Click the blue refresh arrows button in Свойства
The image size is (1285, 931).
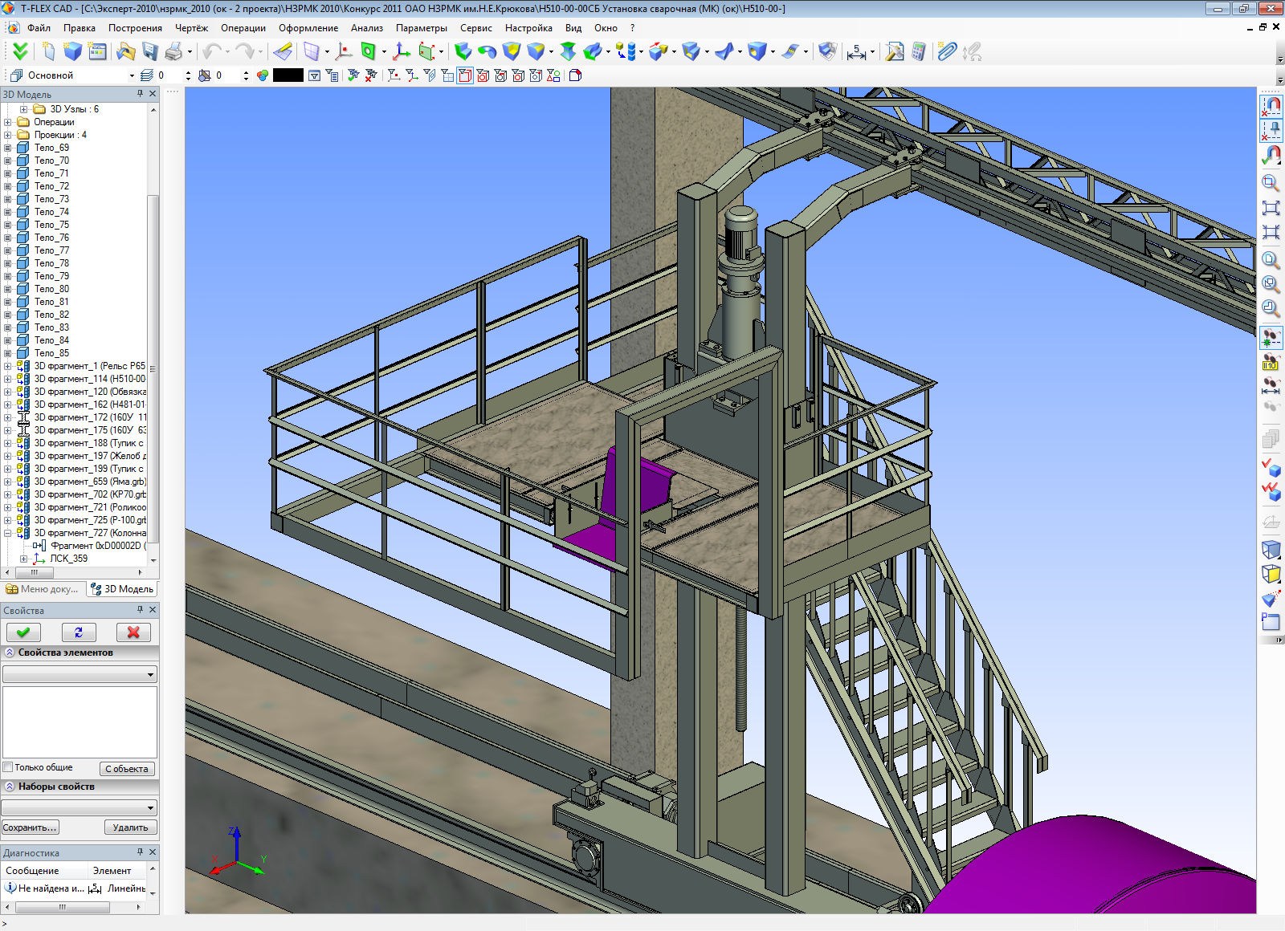79,632
